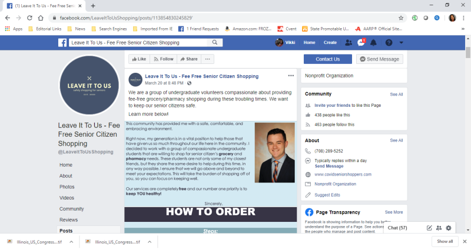The width and height of the screenshot is (471, 250).
Task: Click Vikki profile avatar in Facebook header
Action: point(279,42)
